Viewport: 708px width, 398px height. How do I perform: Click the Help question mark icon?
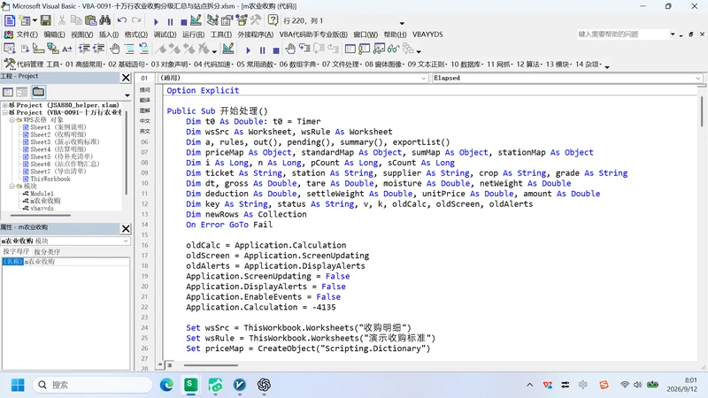click(273, 20)
